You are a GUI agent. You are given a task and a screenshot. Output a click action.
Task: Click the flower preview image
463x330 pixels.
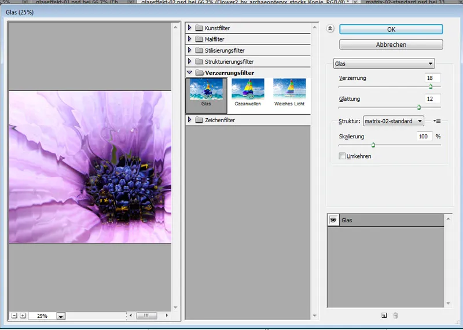90,167
